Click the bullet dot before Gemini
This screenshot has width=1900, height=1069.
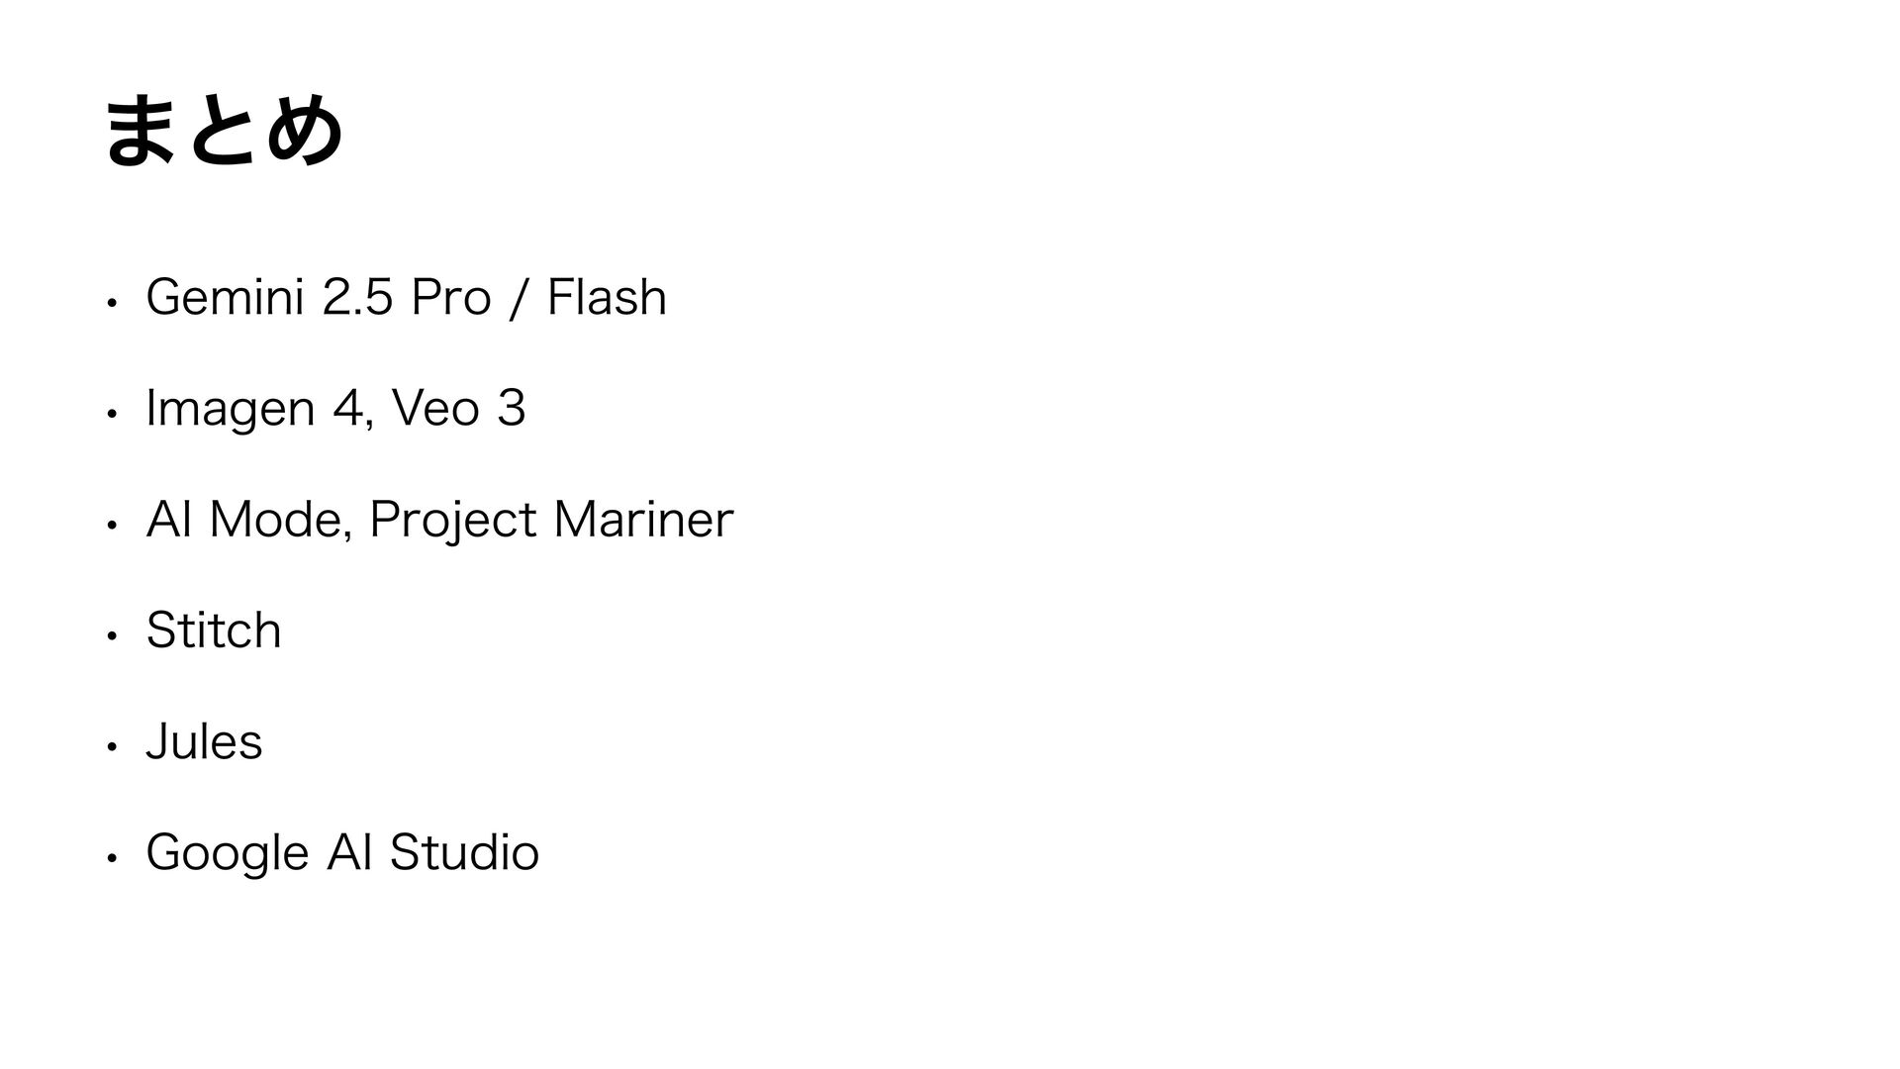(115, 301)
